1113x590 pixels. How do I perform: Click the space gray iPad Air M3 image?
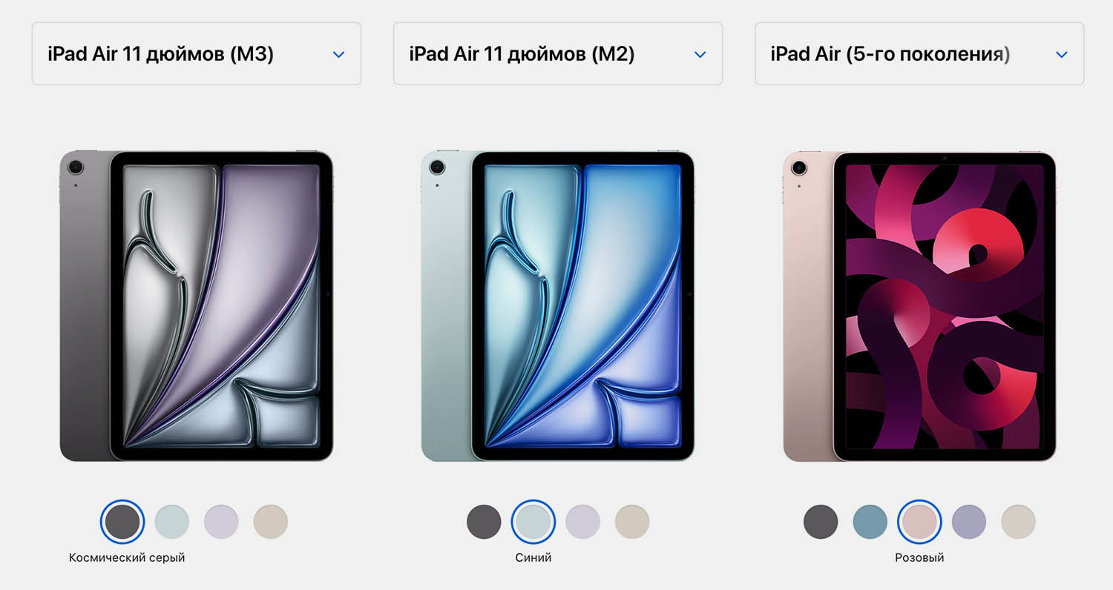pyautogui.click(x=197, y=306)
